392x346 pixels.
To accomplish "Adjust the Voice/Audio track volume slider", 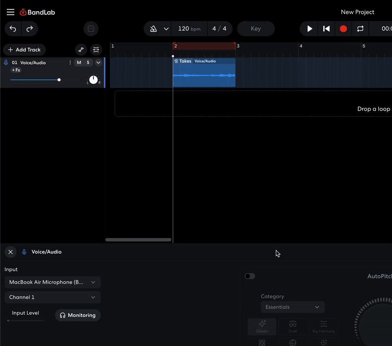I will coord(59,79).
